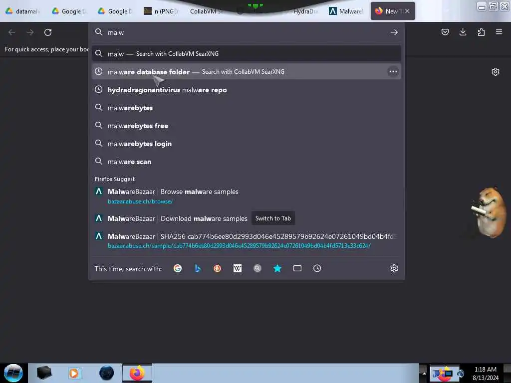Go back using the back arrow
Image resolution: width=511 pixels, height=383 pixels.
point(12,32)
